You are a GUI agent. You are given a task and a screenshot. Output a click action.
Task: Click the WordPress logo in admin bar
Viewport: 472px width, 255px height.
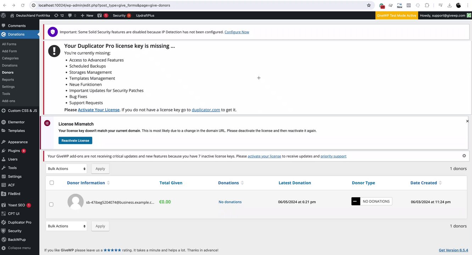pos(4,16)
